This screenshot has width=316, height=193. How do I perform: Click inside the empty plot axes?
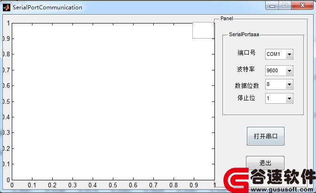113,101
